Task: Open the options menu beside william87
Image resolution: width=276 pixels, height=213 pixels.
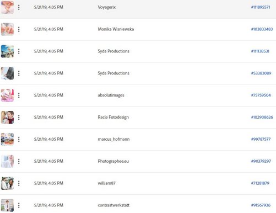Action: 19,183
